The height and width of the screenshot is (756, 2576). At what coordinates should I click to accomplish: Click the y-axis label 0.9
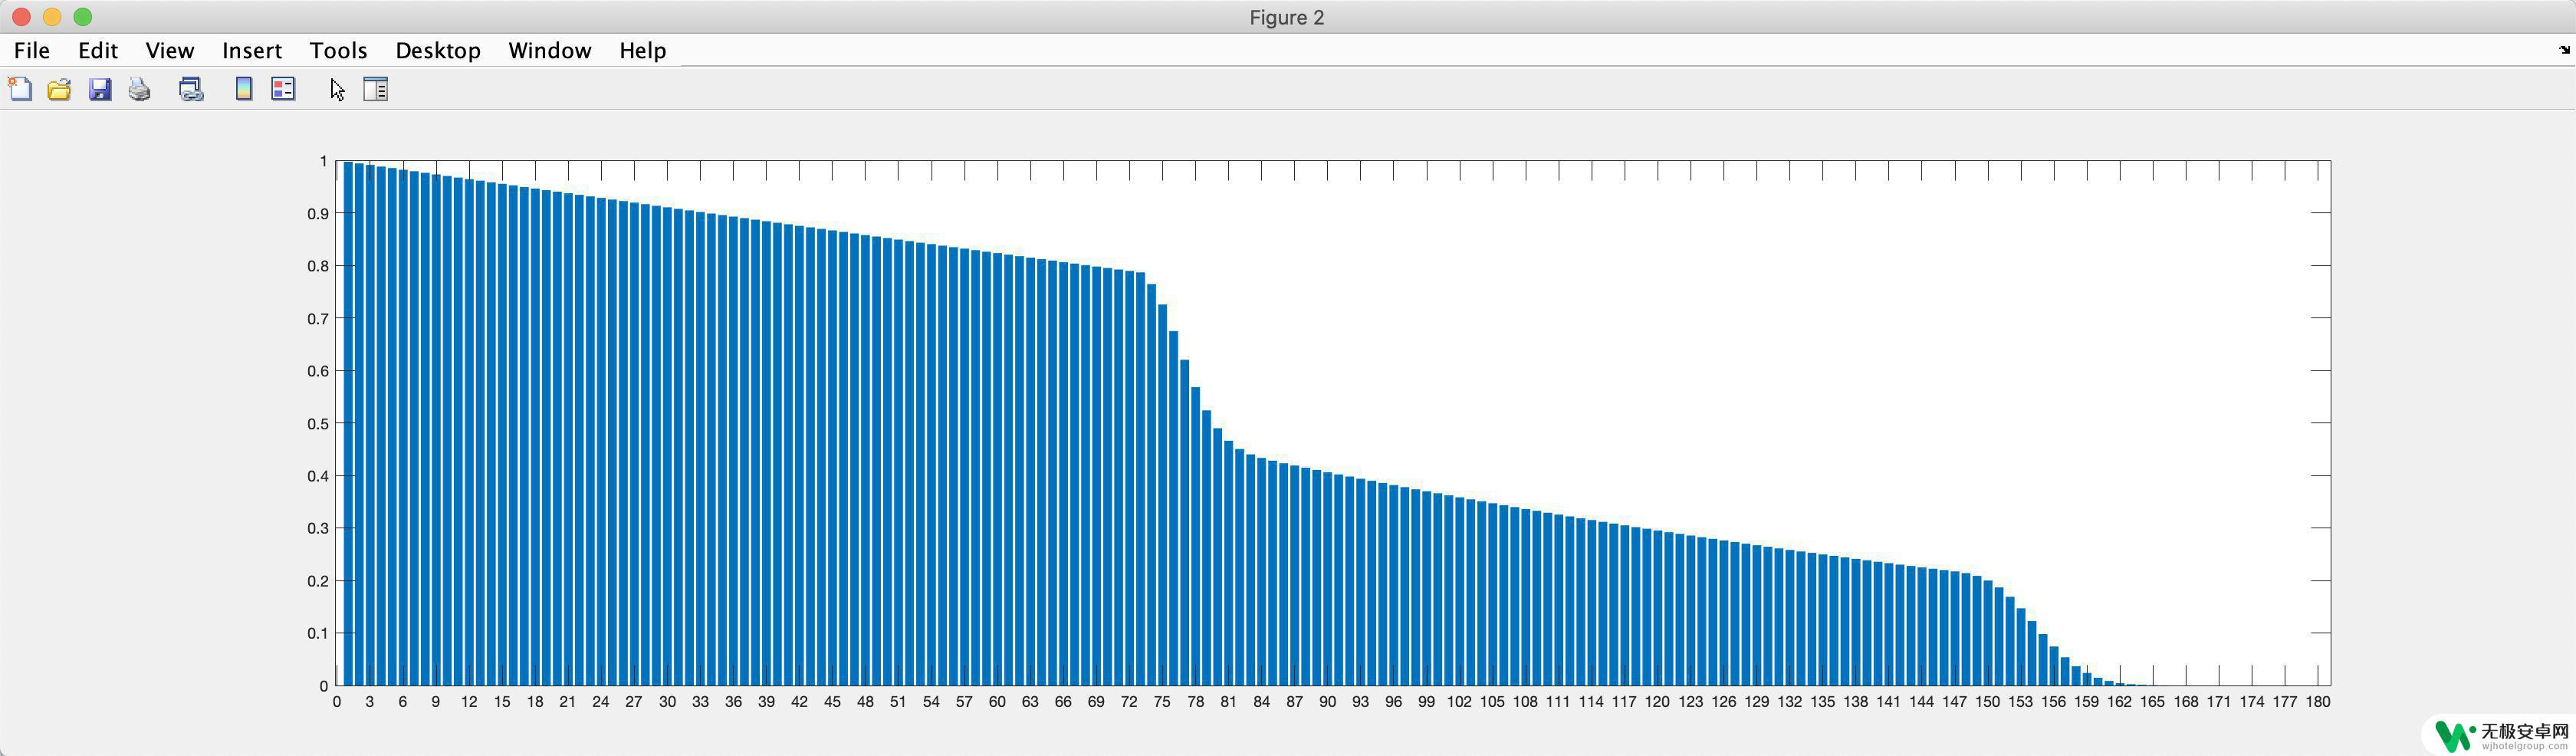pos(318,213)
